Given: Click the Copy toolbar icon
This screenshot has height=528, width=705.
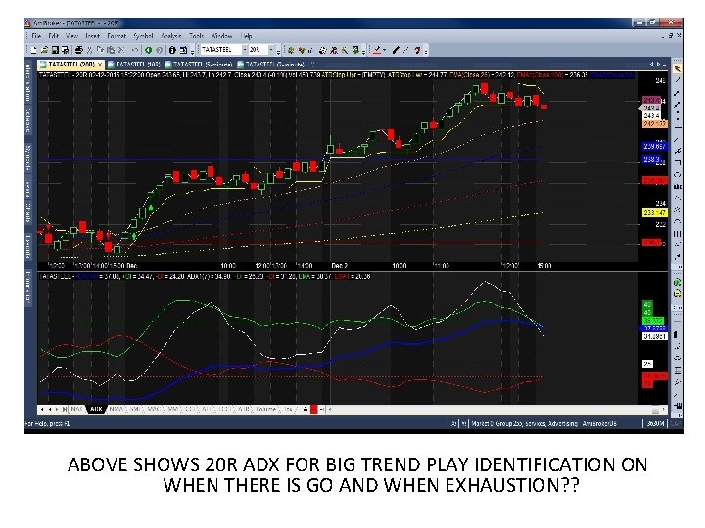Looking at the screenshot, I should coord(99,50).
